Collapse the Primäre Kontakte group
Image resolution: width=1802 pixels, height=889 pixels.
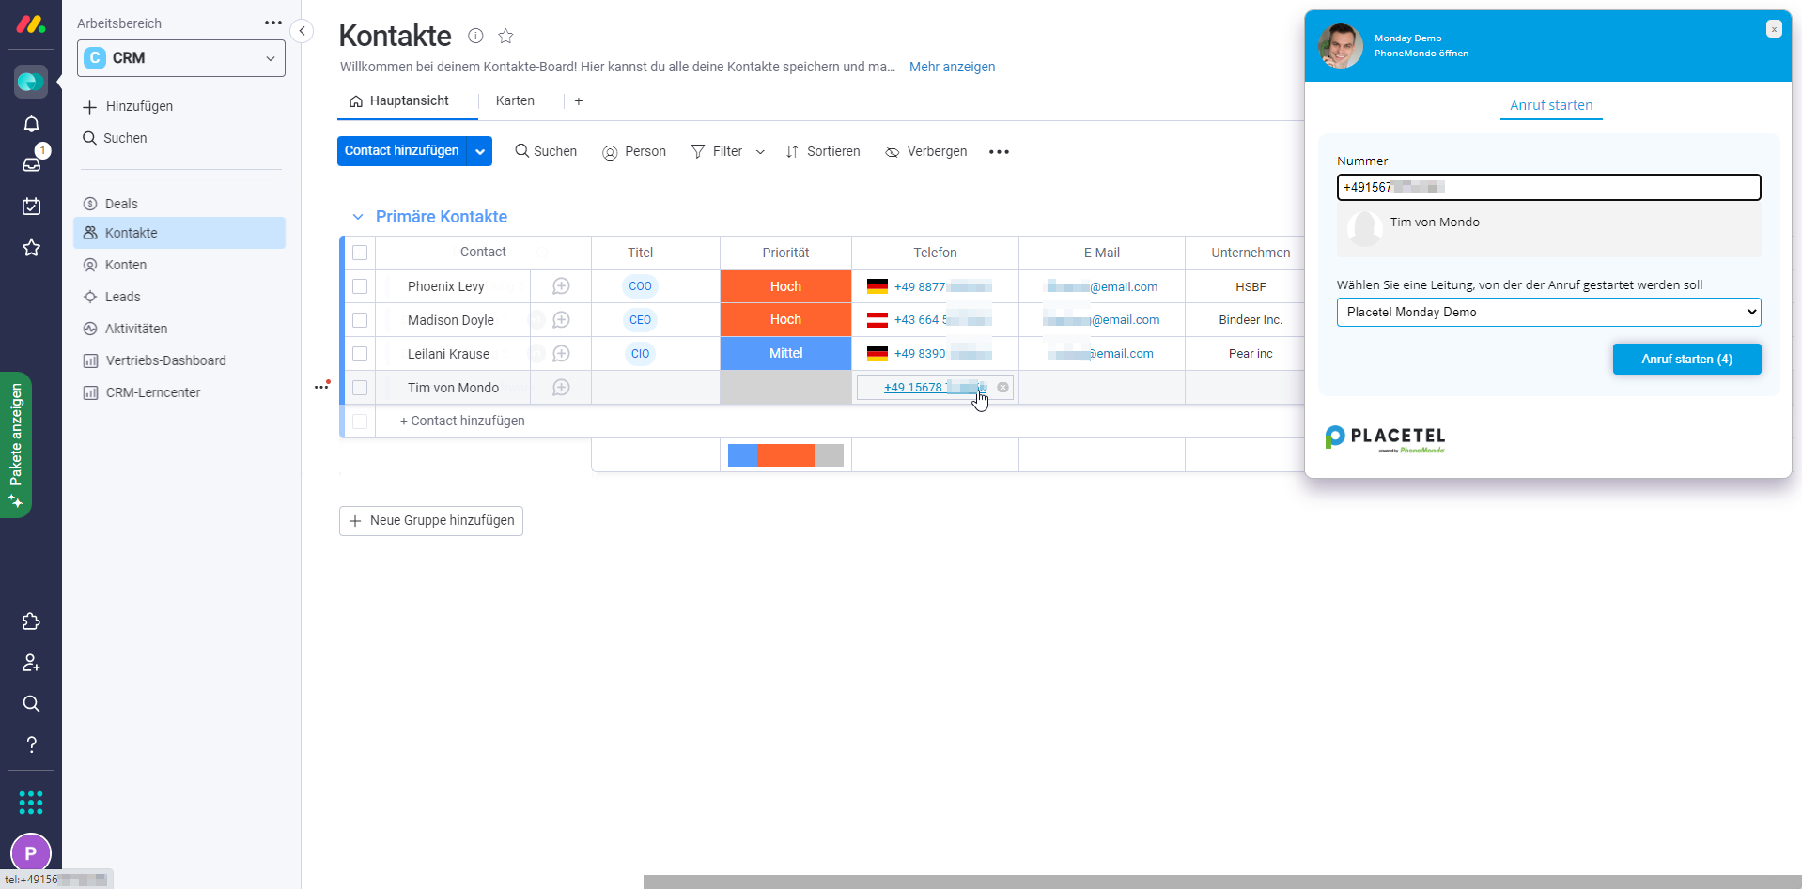point(358,217)
